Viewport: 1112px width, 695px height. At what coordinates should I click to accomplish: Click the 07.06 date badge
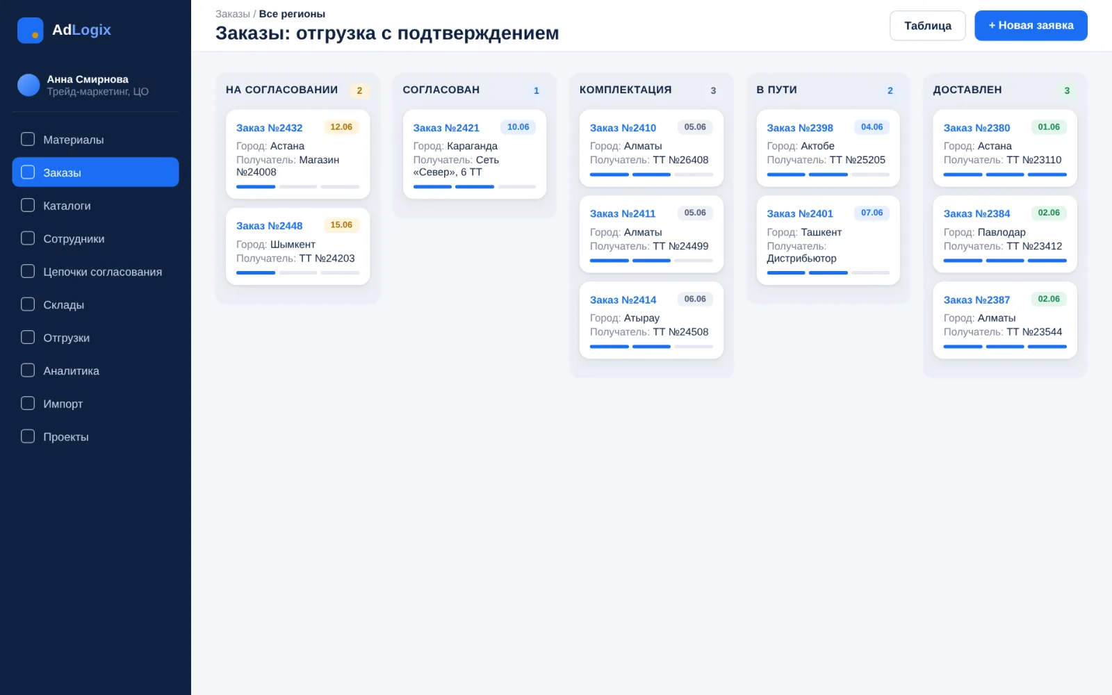click(x=872, y=213)
